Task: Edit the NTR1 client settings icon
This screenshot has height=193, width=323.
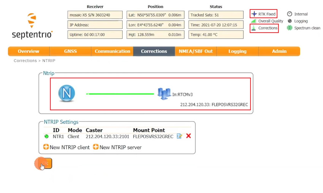Action: 179,136
